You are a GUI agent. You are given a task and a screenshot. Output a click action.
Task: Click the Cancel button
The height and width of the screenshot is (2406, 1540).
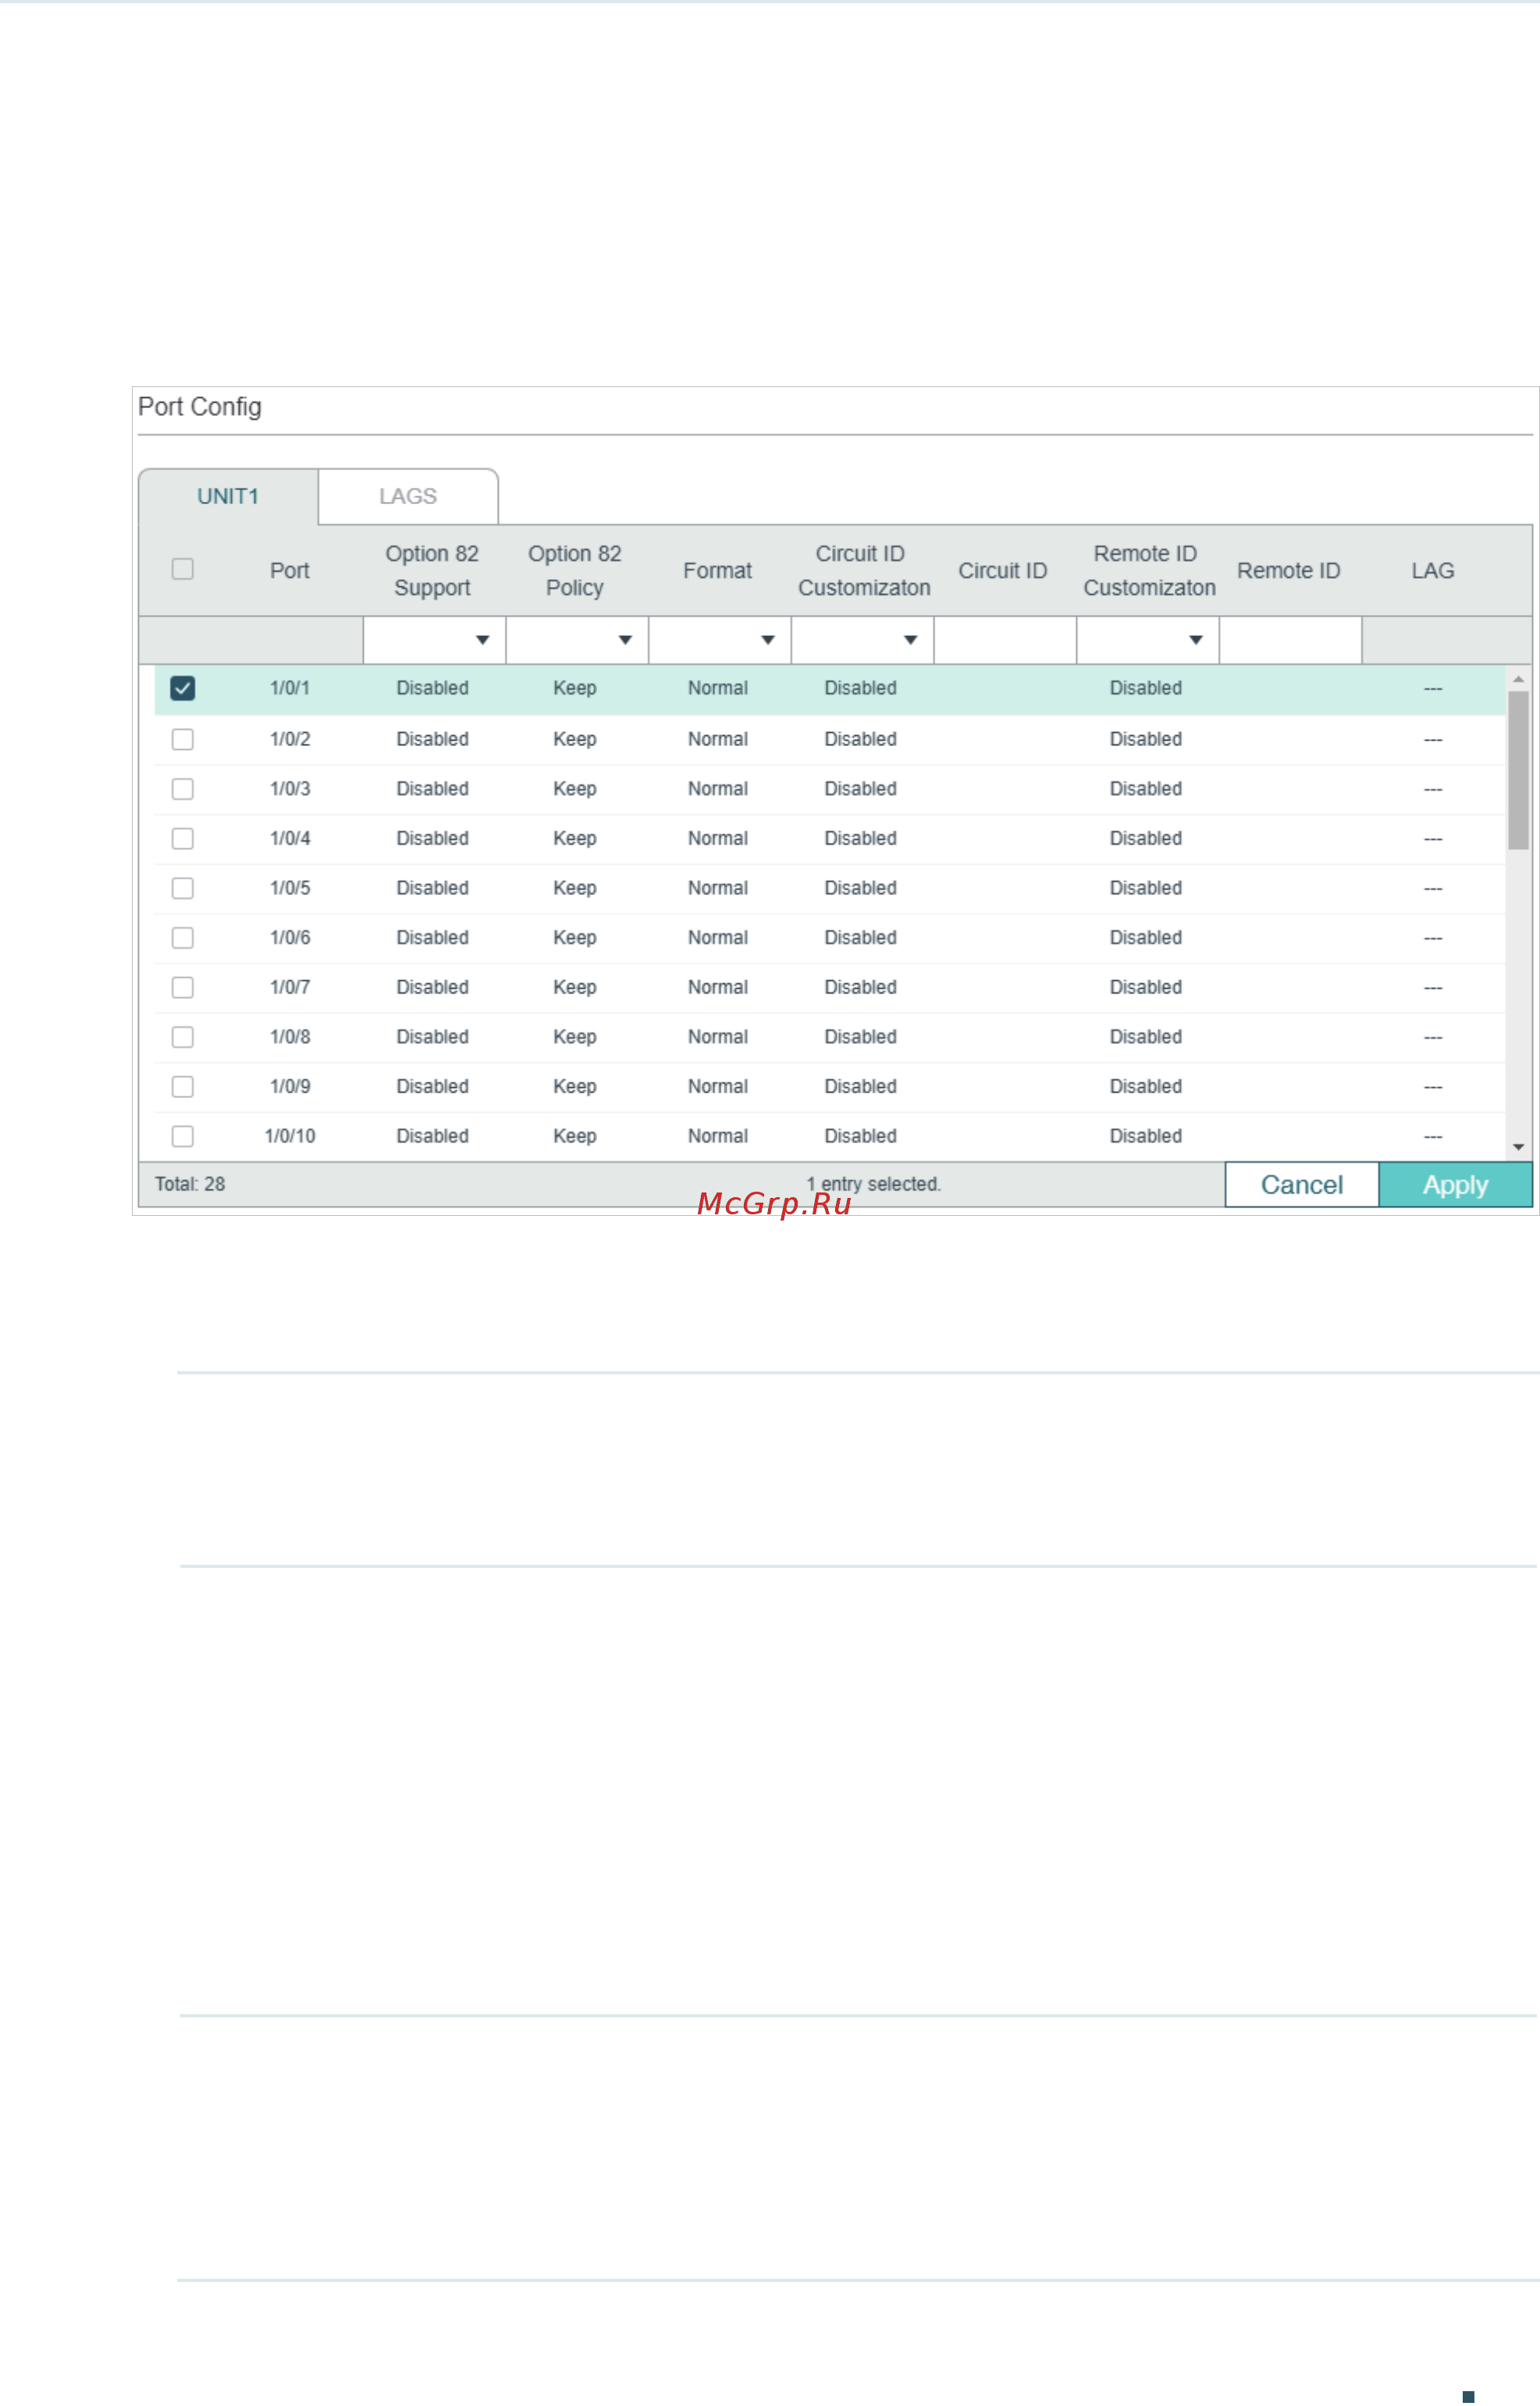(1301, 1185)
